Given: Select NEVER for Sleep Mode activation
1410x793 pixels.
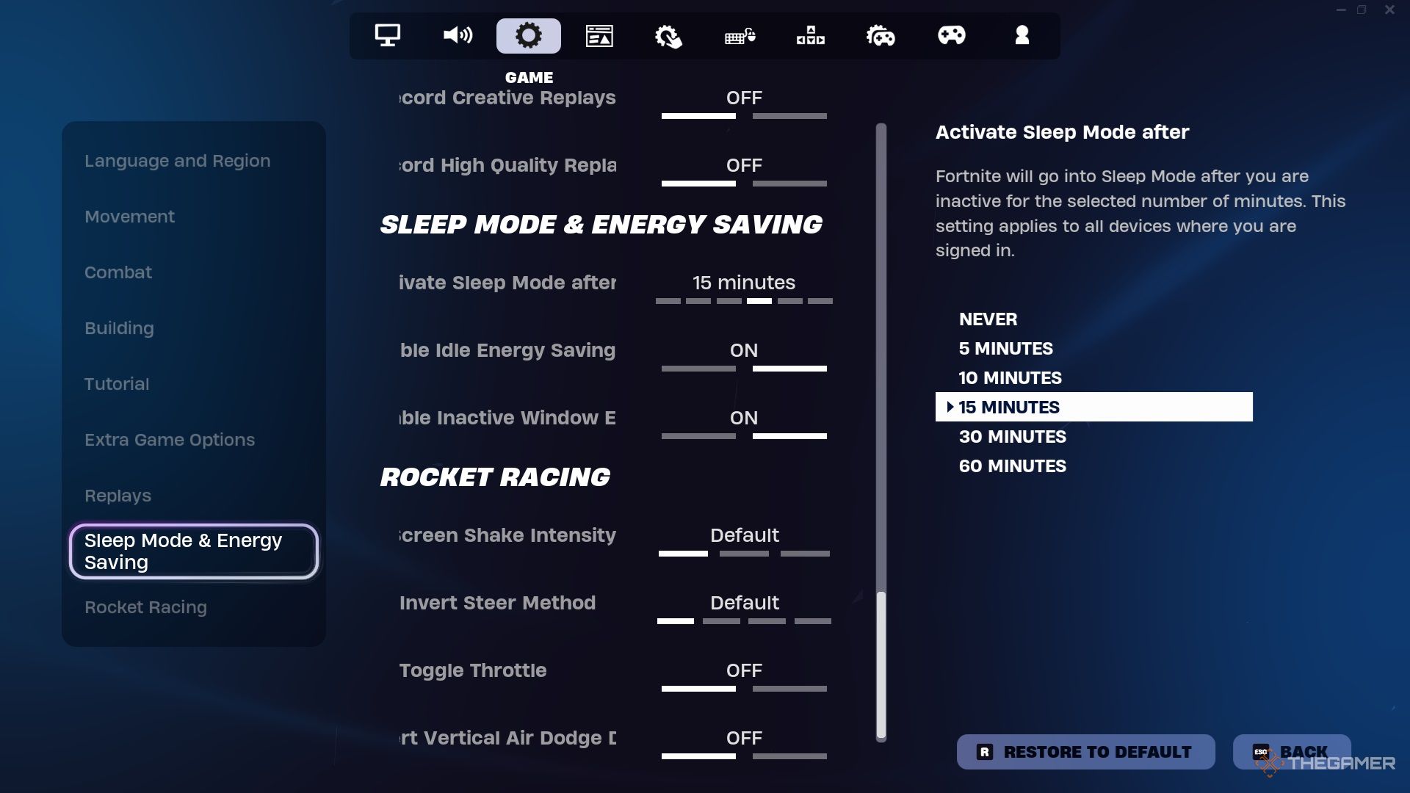Looking at the screenshot, I should tap(987, 319).
